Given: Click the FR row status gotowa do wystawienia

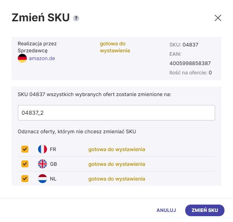Looking at the screenshot, I should (x=116, y=149).
